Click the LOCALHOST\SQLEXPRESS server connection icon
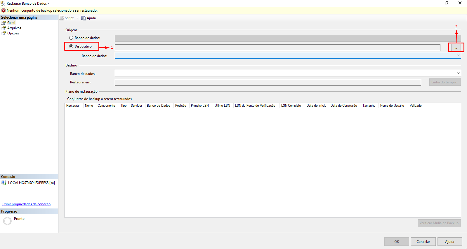This screenshot has height=249, width=467. tap(4, 183)
